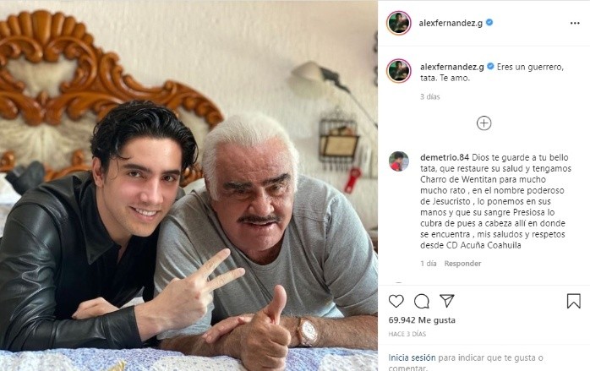Click alexfernandez.g avatar beside the caption
Image resolution: width=590 pixels, height=371 pixels.
[x=398, y=71]
